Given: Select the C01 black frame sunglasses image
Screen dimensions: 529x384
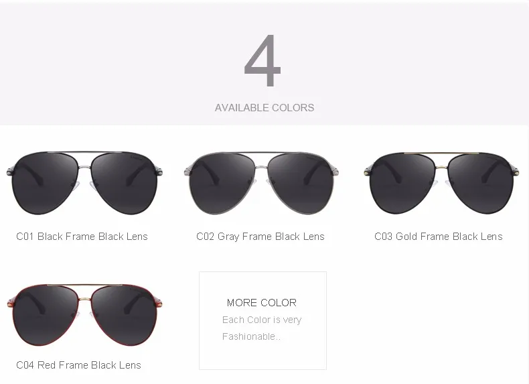Looking at the screenshot, I should click(84, 183).
